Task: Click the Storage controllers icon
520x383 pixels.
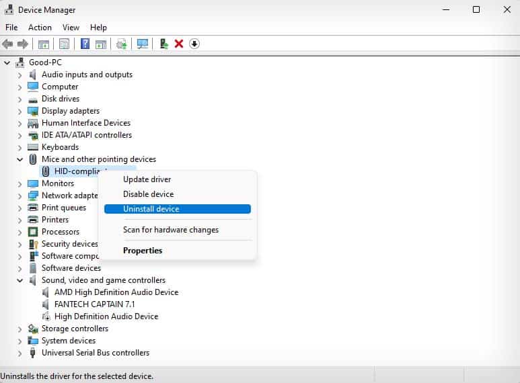Action: pos(33,329)
